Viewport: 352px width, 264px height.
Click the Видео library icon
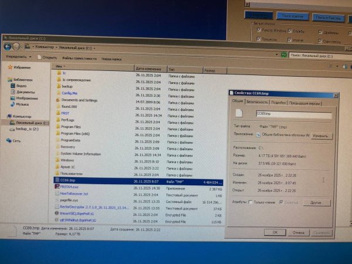[x=13, y=86]
